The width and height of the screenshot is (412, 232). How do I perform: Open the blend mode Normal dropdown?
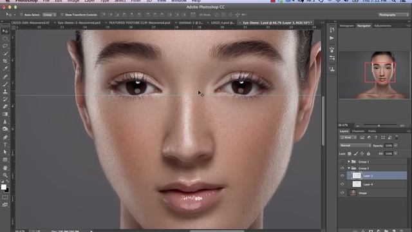pos(355,146)
